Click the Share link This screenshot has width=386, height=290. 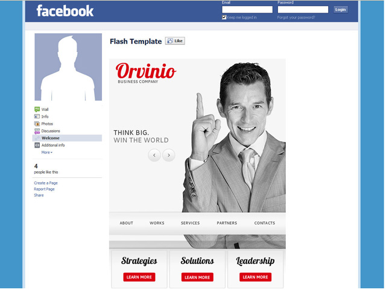(39, 195)
